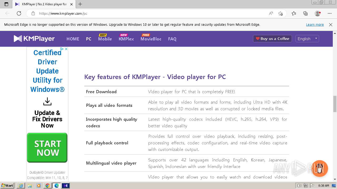The height and width of the screenshot is (189, 337).
Task: Open the Favorites list
Action: [x=294, y=13]
